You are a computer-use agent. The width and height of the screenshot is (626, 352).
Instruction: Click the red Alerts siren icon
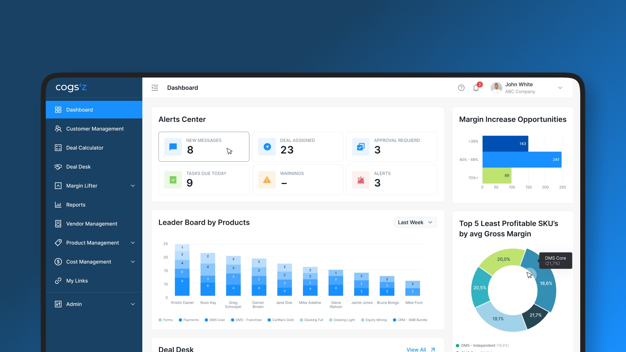(361, 180)
